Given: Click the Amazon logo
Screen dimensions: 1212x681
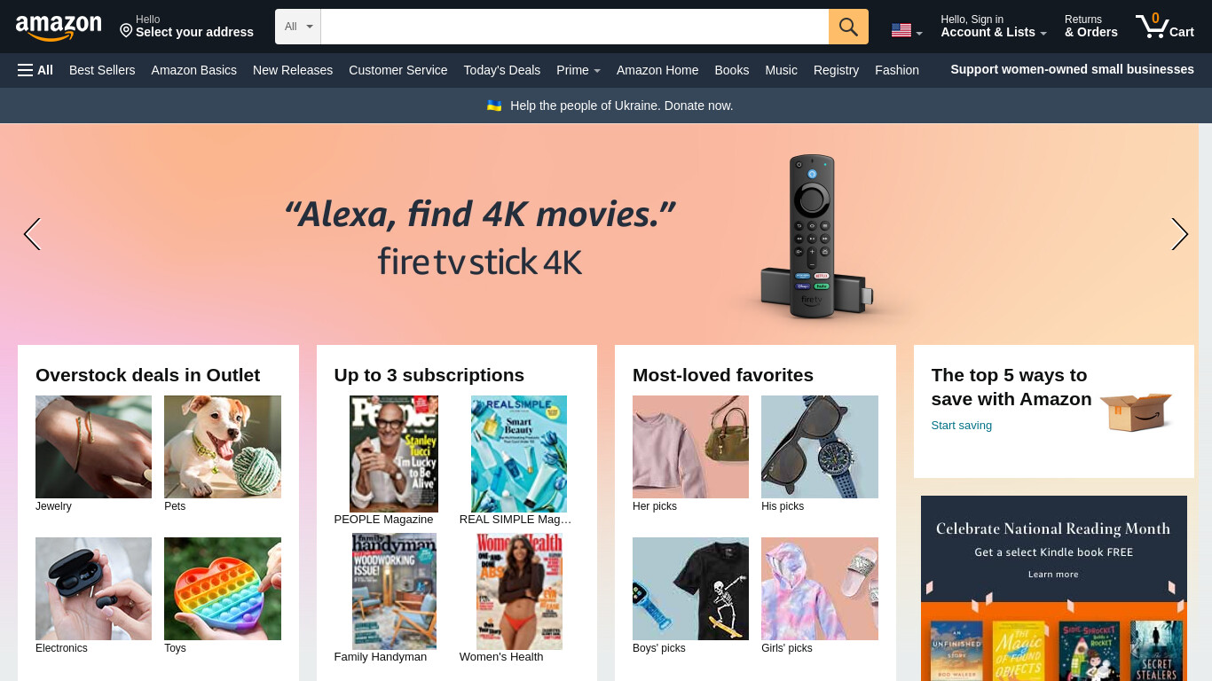Looking at the screenshot, I should pyautogui.click(x=59, y=27).
